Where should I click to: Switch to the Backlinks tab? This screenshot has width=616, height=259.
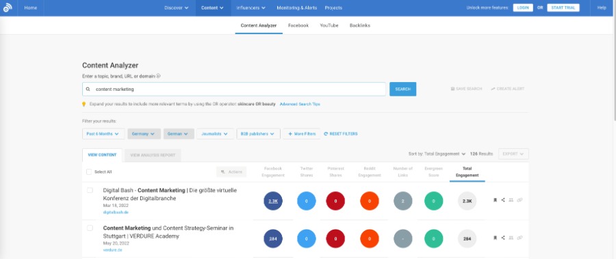(x=360, y=25)
